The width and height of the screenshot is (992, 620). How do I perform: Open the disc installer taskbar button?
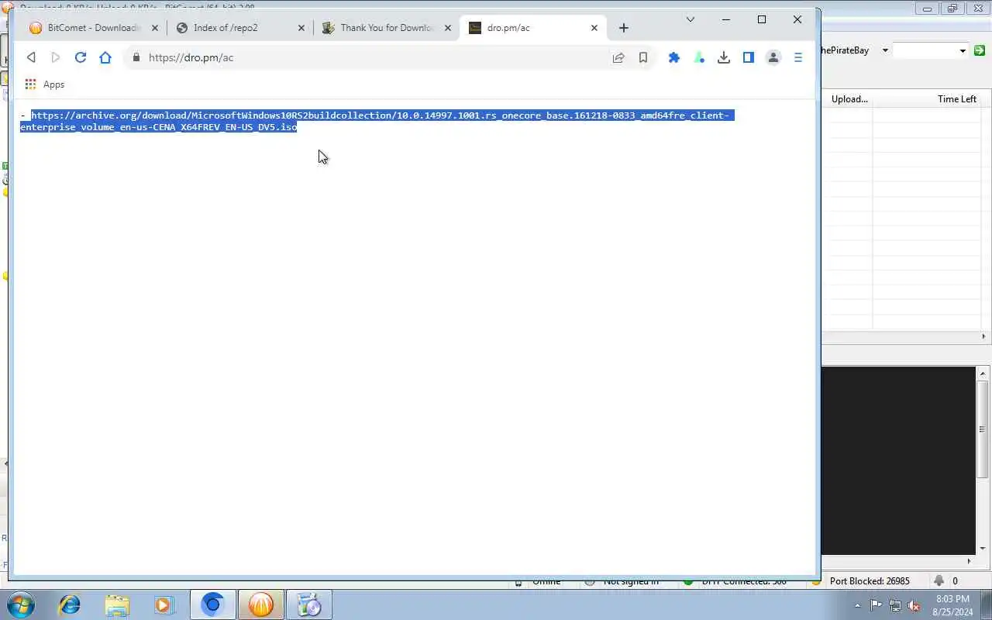[308, 604]
